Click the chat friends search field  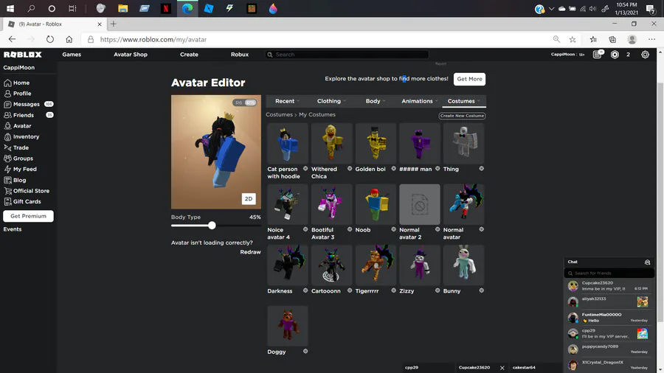pos(609,273)
